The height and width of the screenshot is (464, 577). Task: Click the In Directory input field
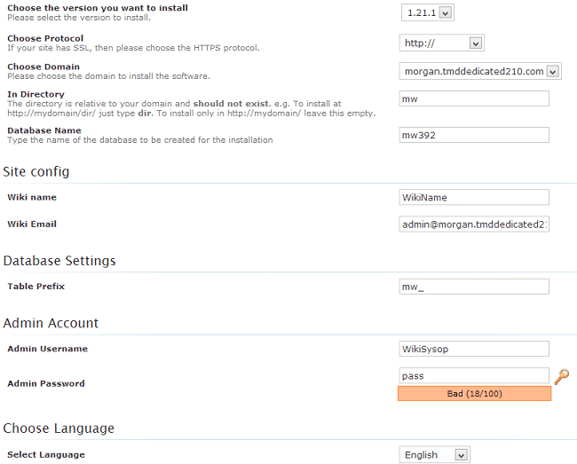pos(474,99)
